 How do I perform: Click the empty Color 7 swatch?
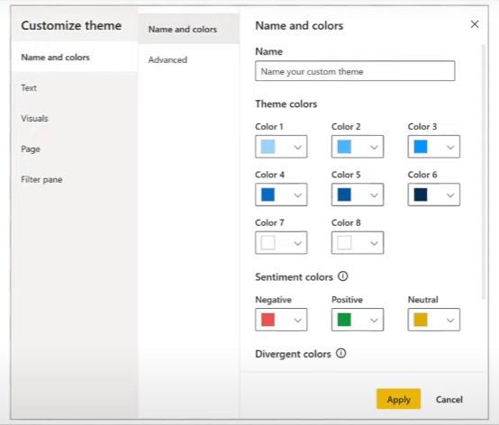click(268, 243)
